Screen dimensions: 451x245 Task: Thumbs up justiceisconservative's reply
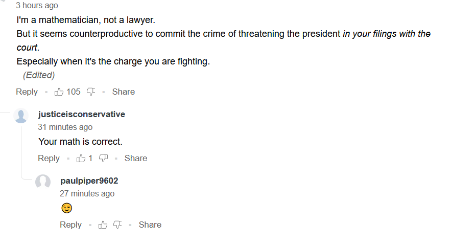81,159
